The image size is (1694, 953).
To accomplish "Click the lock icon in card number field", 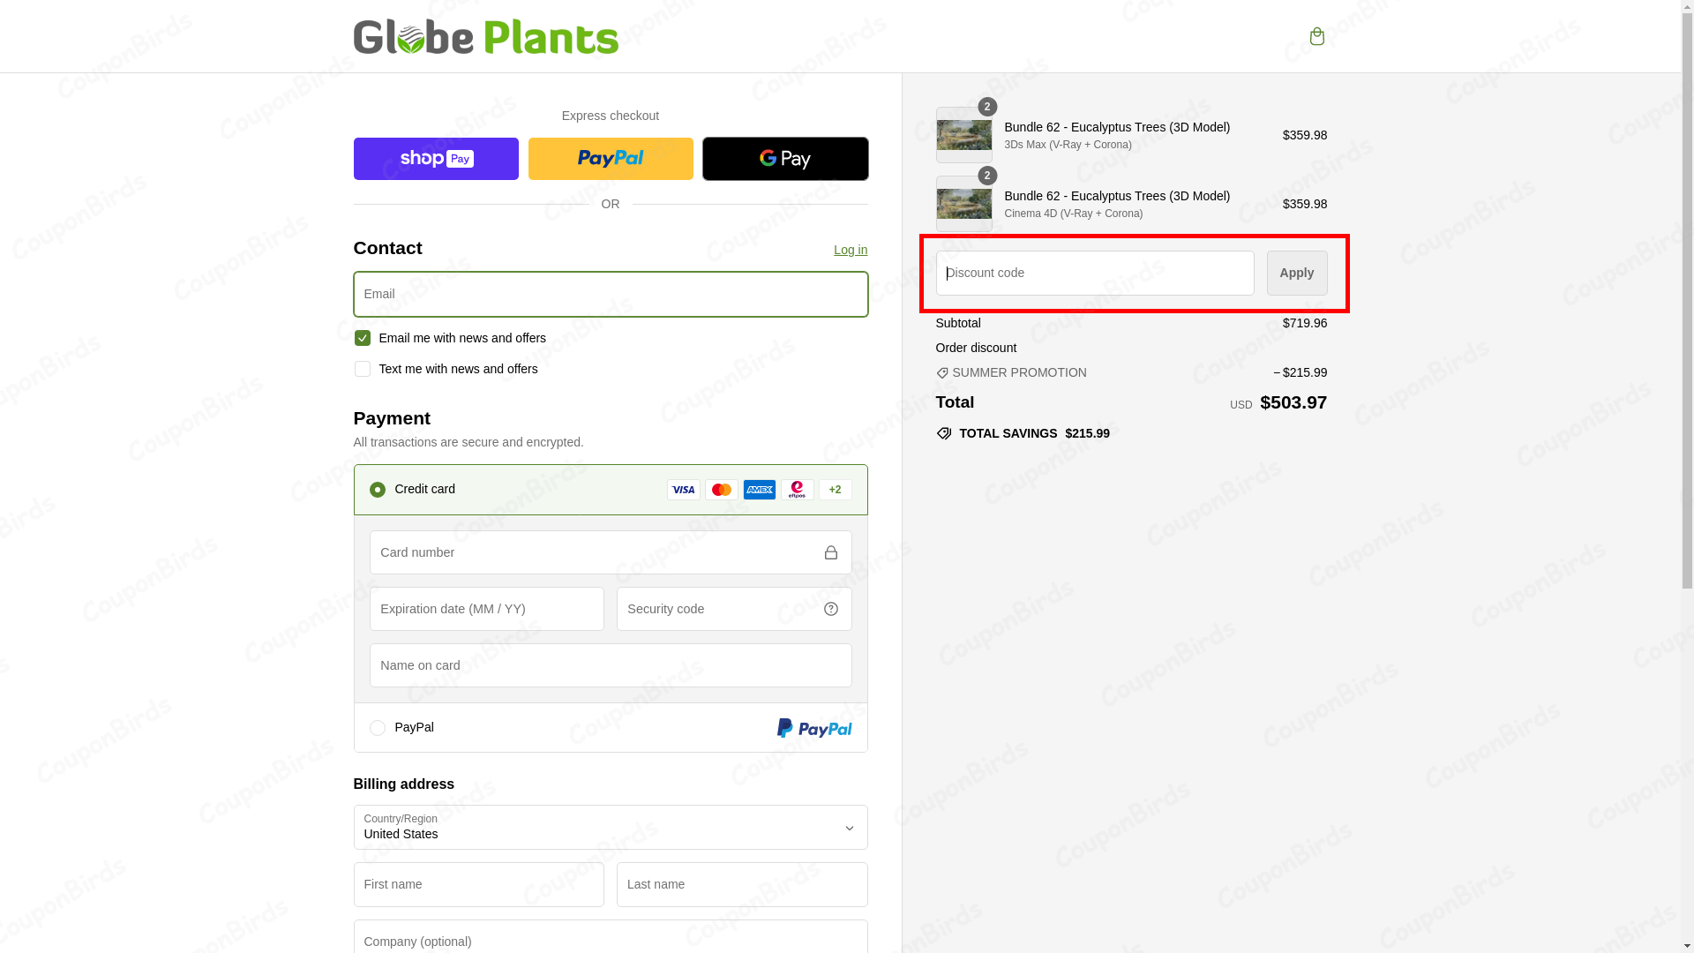I will 830,552.
